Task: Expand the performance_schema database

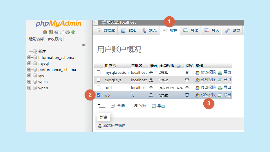Action: [x=29, y=70]
